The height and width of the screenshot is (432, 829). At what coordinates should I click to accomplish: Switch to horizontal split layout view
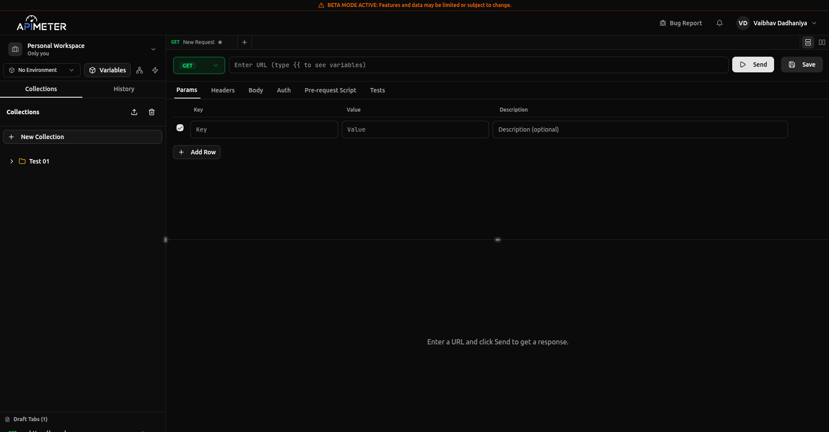tap(808, 42)
